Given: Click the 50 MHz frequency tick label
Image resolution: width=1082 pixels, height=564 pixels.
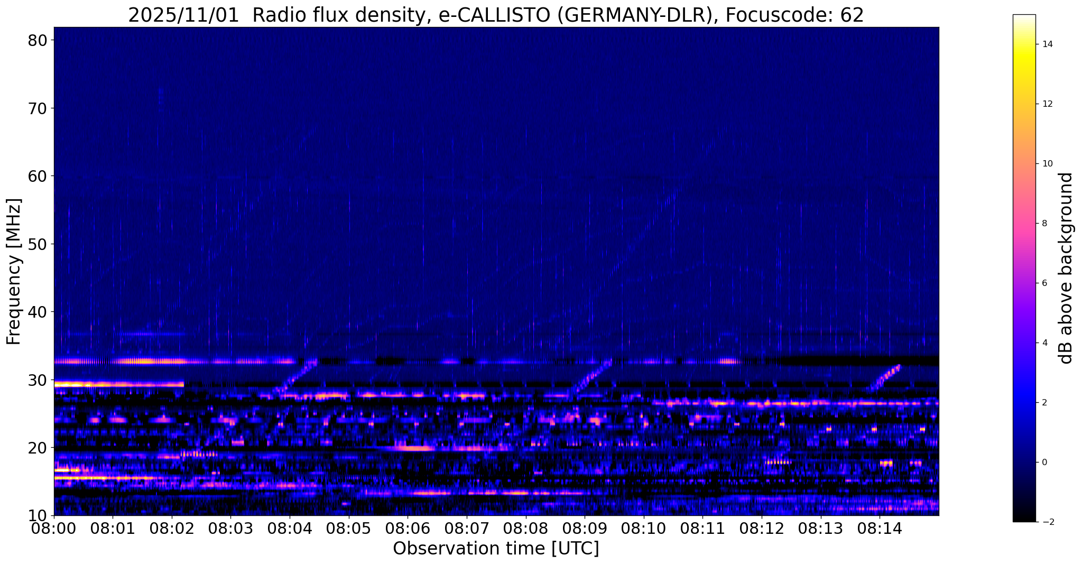Looking at the screenshot, I should click(38, 244).
